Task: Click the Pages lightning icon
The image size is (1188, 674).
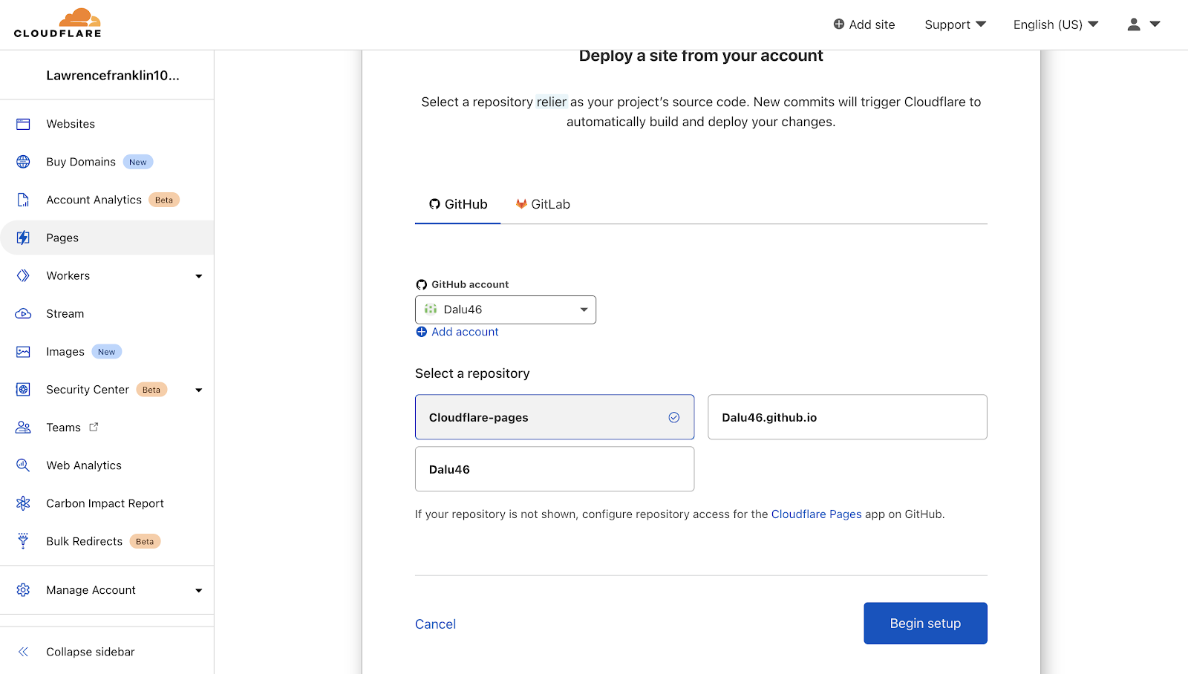Action: pos(23,238)
